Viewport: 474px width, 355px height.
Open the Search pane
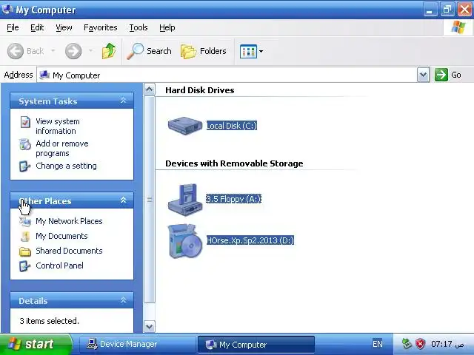pos(149,51)
